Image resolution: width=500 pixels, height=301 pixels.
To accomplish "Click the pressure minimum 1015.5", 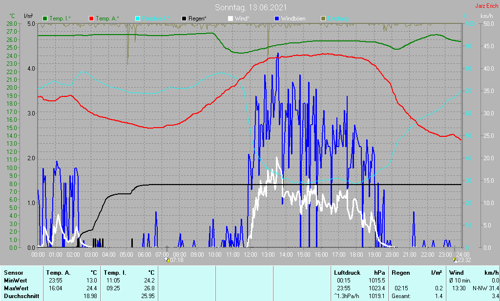I will (x=377, y=281).
